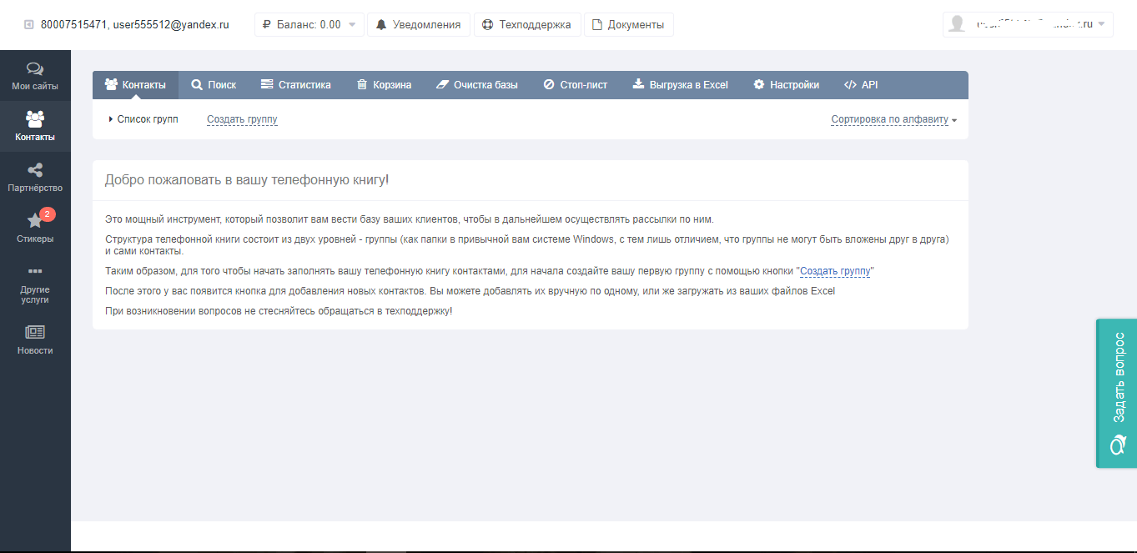Click the Уведомления bell button
Viewport: 1137px width, 553px height.
419,25
